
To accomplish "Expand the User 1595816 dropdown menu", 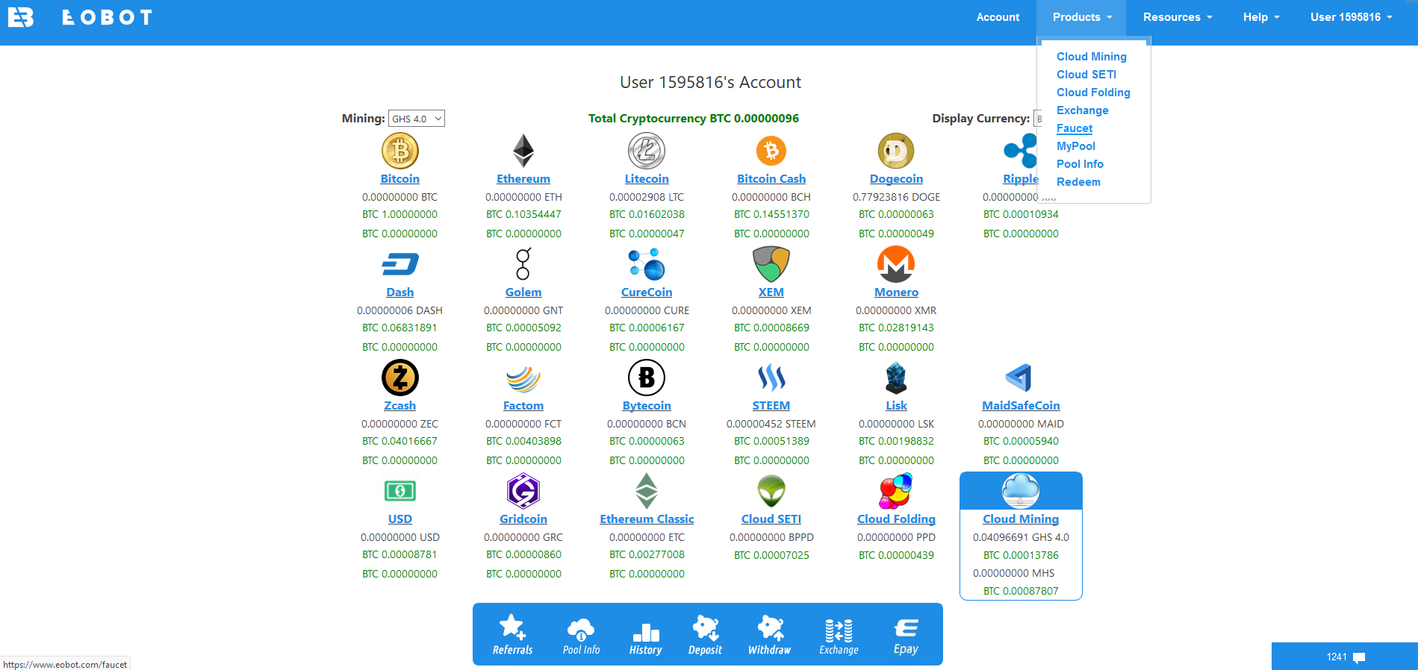I will [x=1352, y=17].
